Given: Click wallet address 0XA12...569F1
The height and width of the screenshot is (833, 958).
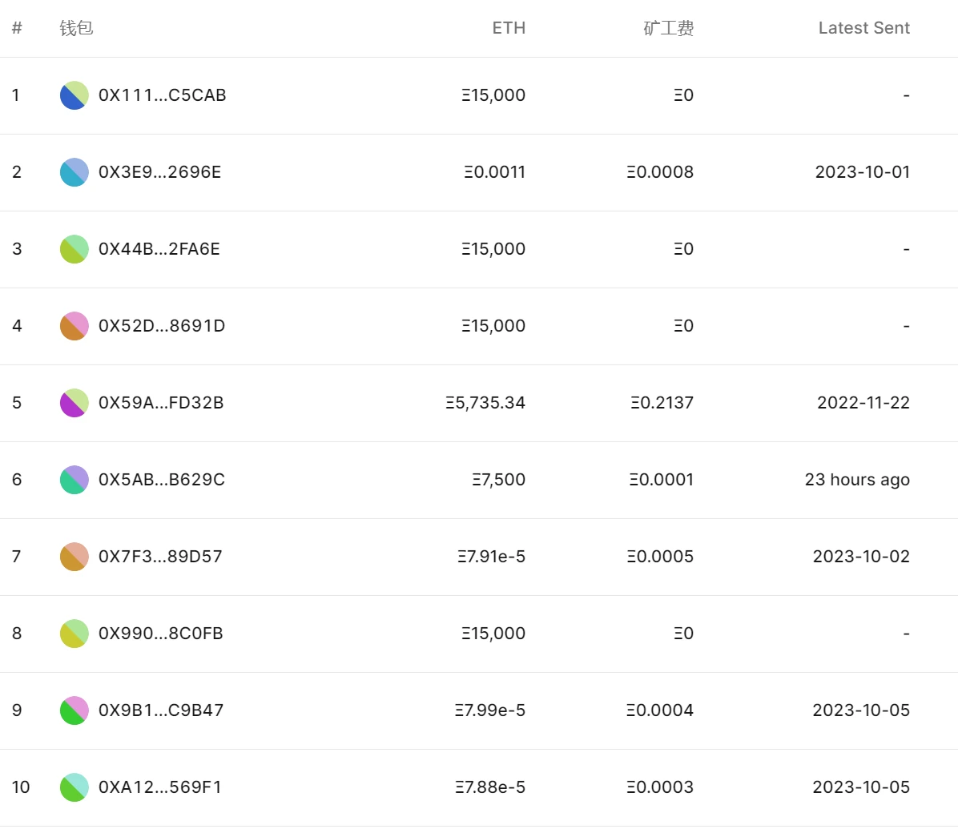Looking at the screenshot, I should click(159, 787).
